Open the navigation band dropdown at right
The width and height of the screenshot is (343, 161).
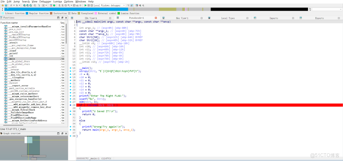coord(341,9)
